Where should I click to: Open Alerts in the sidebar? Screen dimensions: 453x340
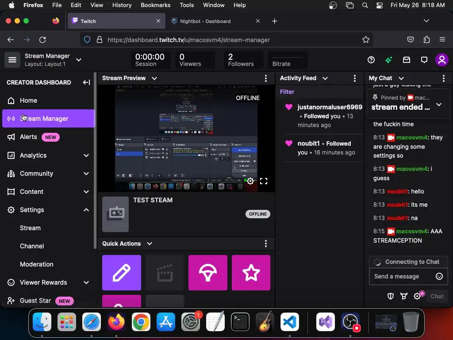click(x=49, y=137)
